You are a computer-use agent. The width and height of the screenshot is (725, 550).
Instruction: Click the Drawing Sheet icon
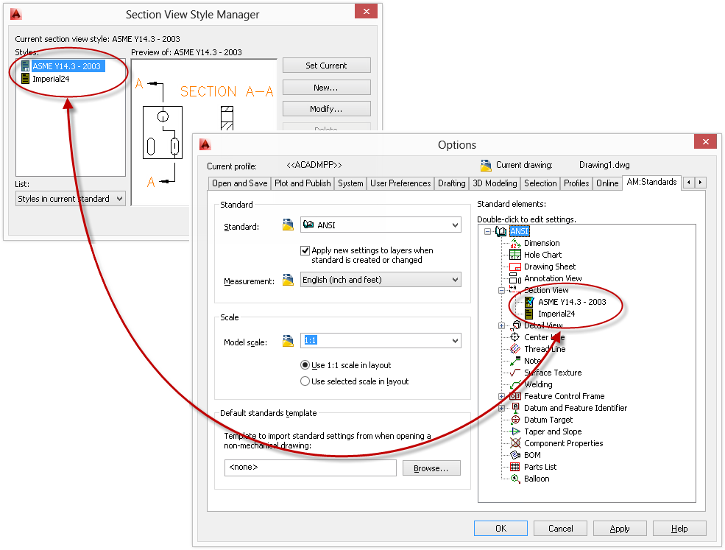pos(515,267)
